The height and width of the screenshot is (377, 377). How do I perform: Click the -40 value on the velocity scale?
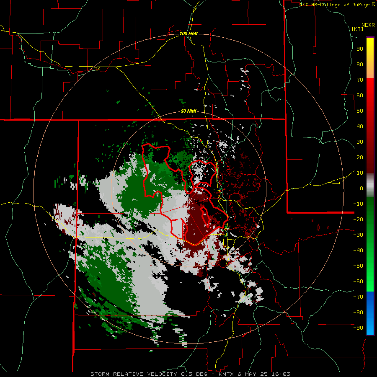[x=358, y=250]
